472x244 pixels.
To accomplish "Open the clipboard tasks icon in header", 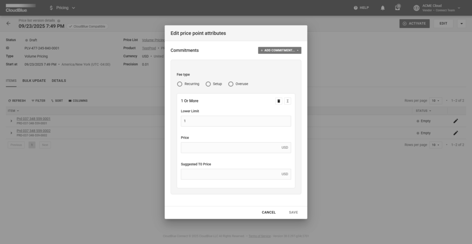I will (x=397, y=8).
